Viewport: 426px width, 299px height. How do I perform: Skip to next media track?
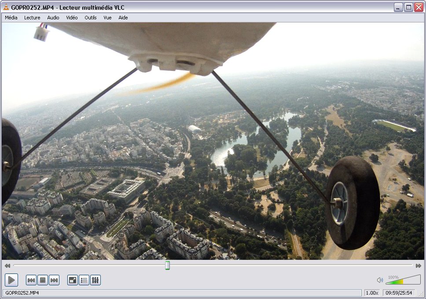(x=54, y=280)
